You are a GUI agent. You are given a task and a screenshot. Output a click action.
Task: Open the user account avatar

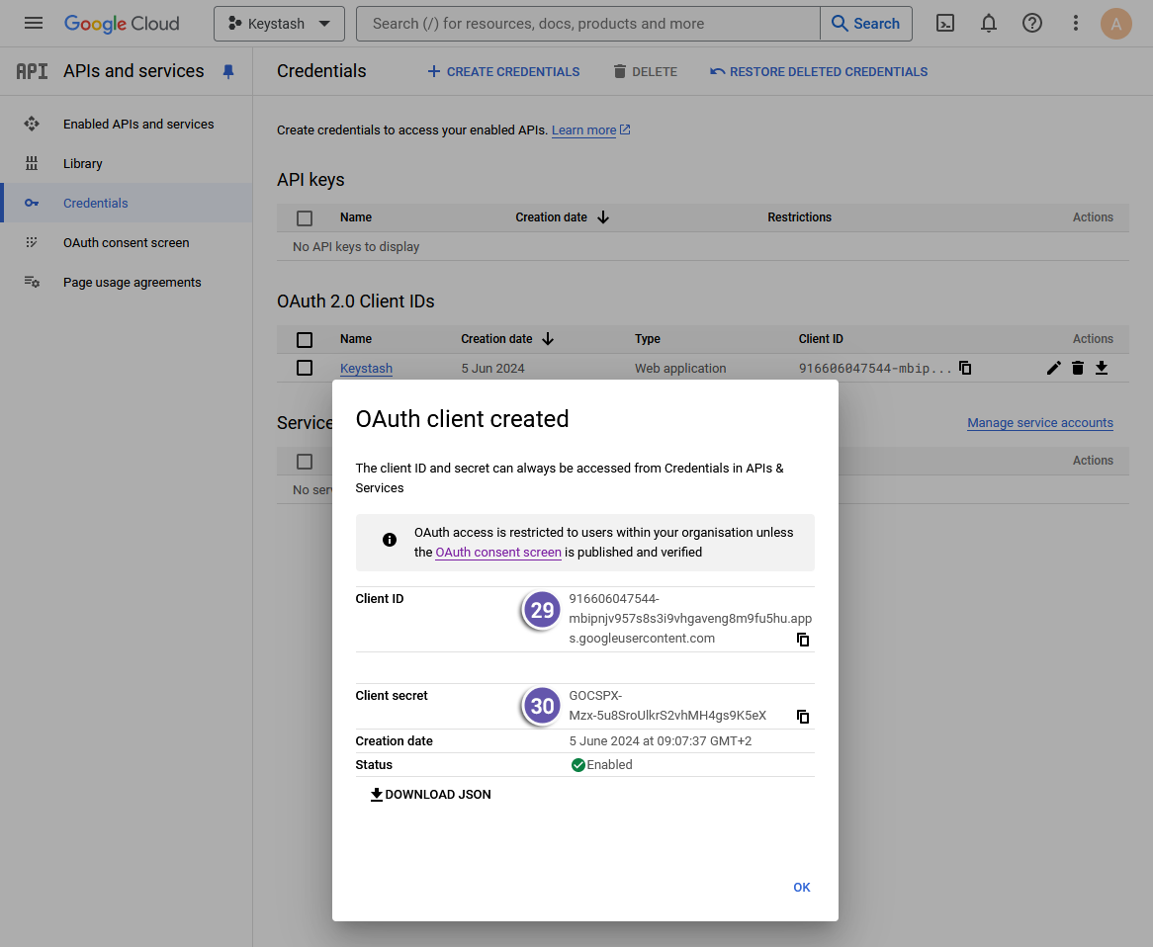1115,24
